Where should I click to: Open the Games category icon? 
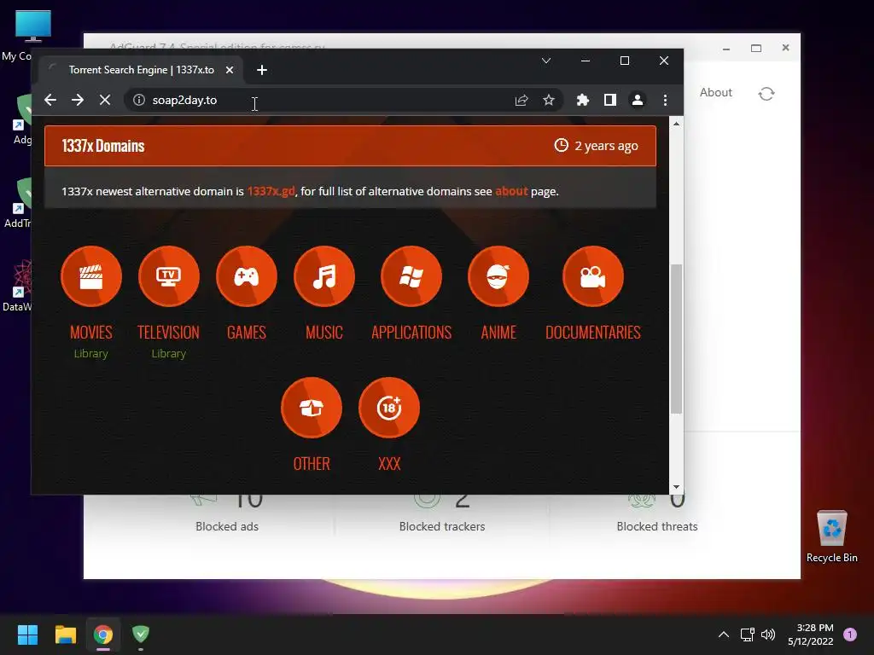point(247,276)
